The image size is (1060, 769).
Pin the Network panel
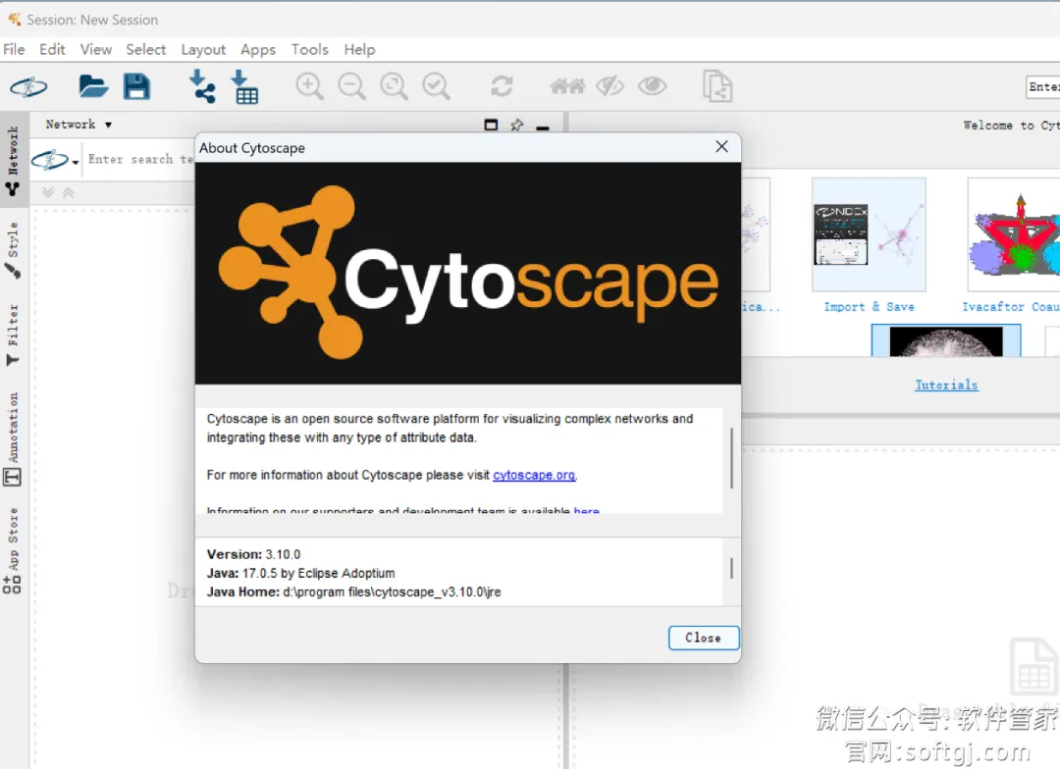[517, 125]
